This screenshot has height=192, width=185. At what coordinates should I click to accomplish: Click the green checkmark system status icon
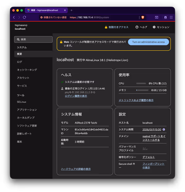(62, 82)
